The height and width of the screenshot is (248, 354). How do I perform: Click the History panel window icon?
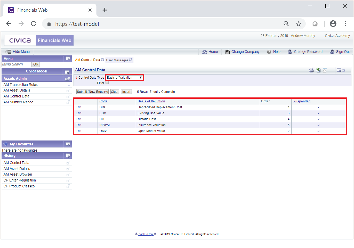pyautogui.click(x=68, y=155)
